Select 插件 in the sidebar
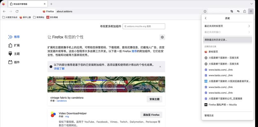This screenshot has width=258, height=127. 14,62
